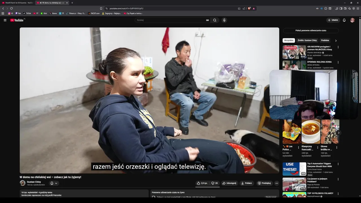Open the browser main menu
Viewport: 361px width, 203px height.
[358, 8]
